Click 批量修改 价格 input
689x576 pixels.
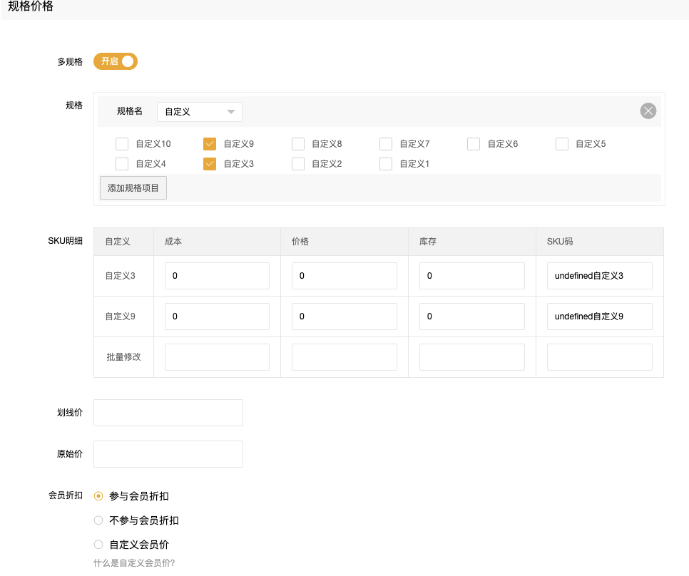(x=344, y=357)
